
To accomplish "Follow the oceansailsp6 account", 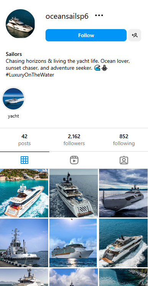I will pyautogui.click(x=86, y=35).
